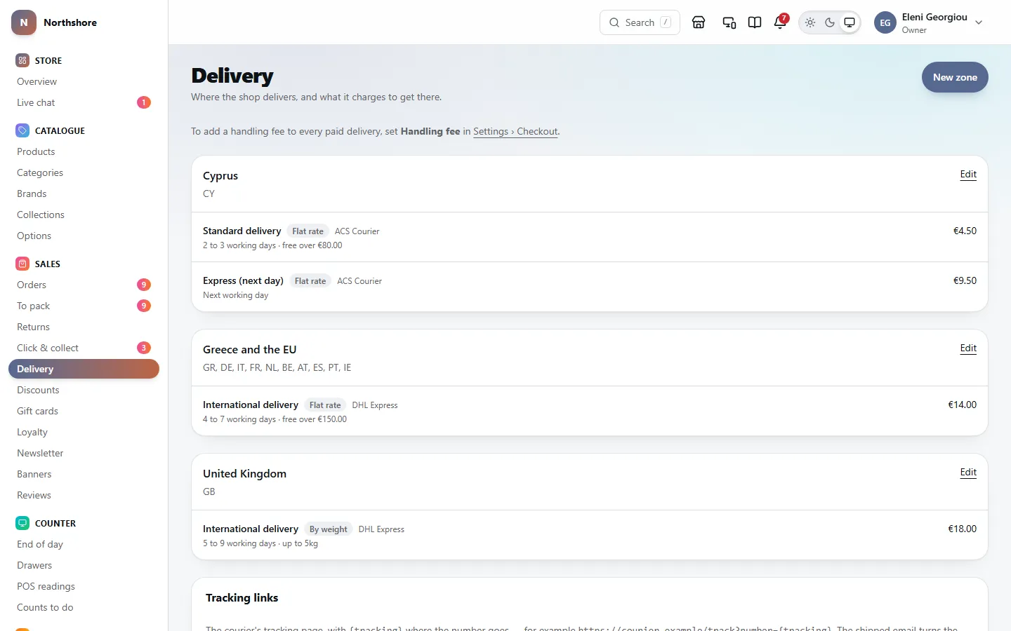Follow the Settings › Checkout link
1011x631 pixels.
[x=515, y=132]
